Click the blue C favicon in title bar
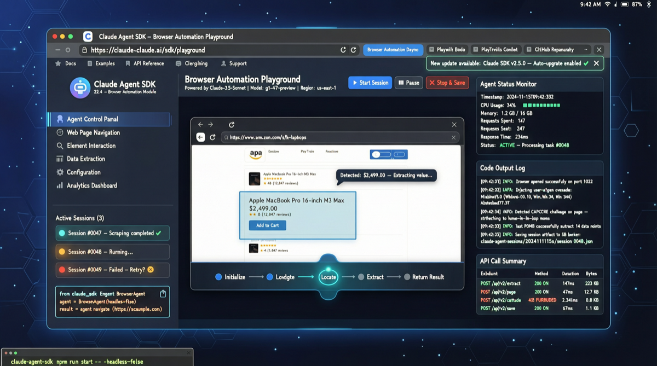 [88, 37]
